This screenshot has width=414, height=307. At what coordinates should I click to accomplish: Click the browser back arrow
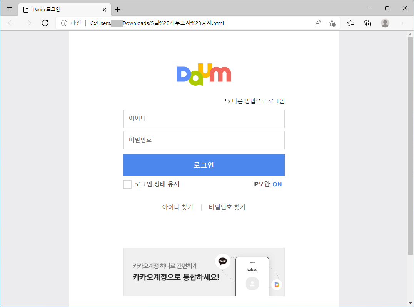coord(12,23)
